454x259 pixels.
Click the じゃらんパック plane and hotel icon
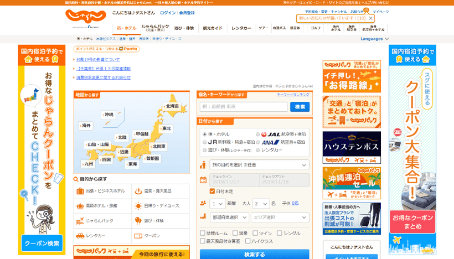click(x=80, y=221)
